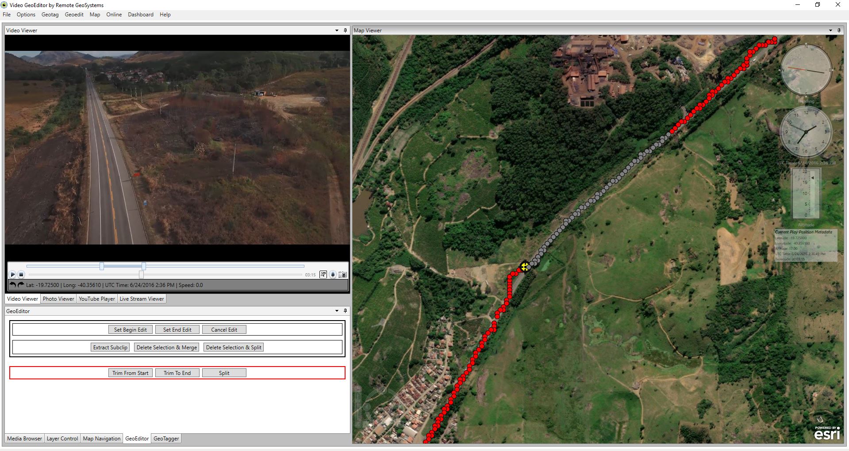Expand the GeoEditor panel dropdown arrow
849x451 pixels.
(x=337, y=311)
